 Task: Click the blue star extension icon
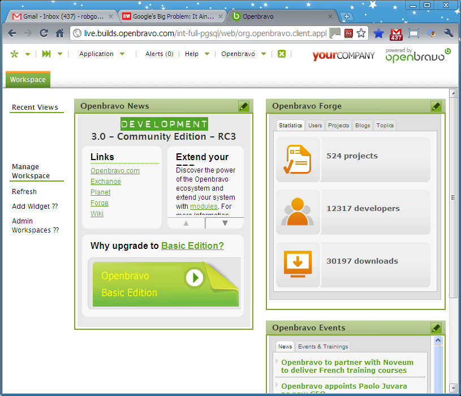(378, 33)
